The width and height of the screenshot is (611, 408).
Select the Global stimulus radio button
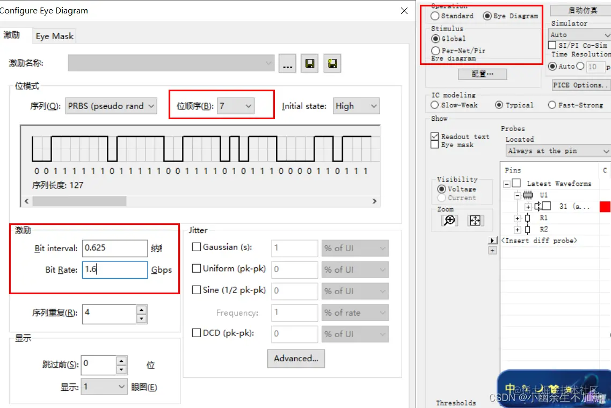[435, 39]
